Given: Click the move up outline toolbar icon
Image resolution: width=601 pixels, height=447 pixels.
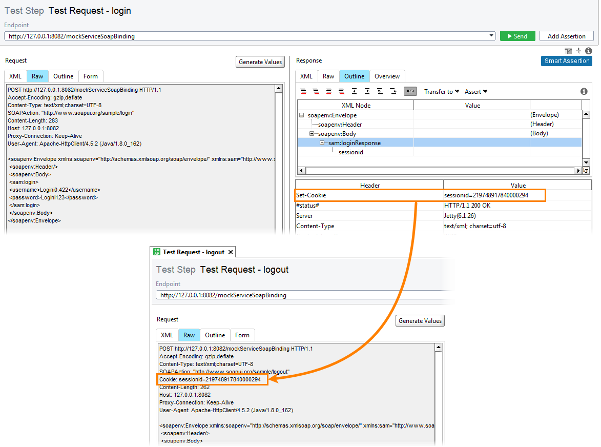Looking at the screenshot, I should (367, 91).
